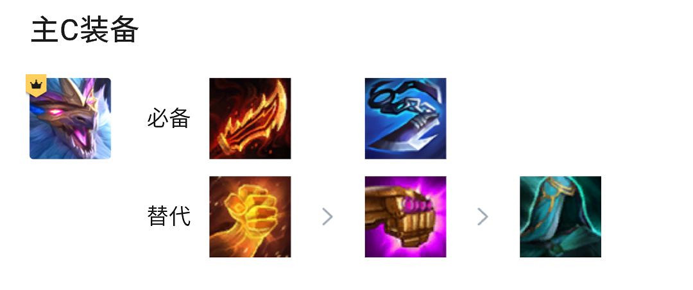693x290 pixels.
Task: View first required item in 必备 row
Action: (250, 118)
